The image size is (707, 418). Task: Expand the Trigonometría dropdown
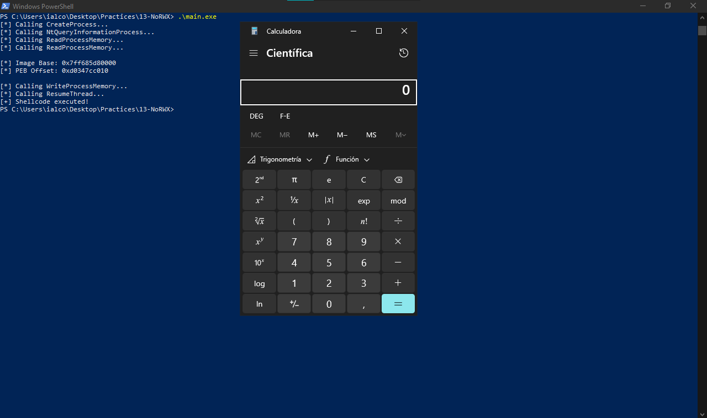(x=280, y=159)
